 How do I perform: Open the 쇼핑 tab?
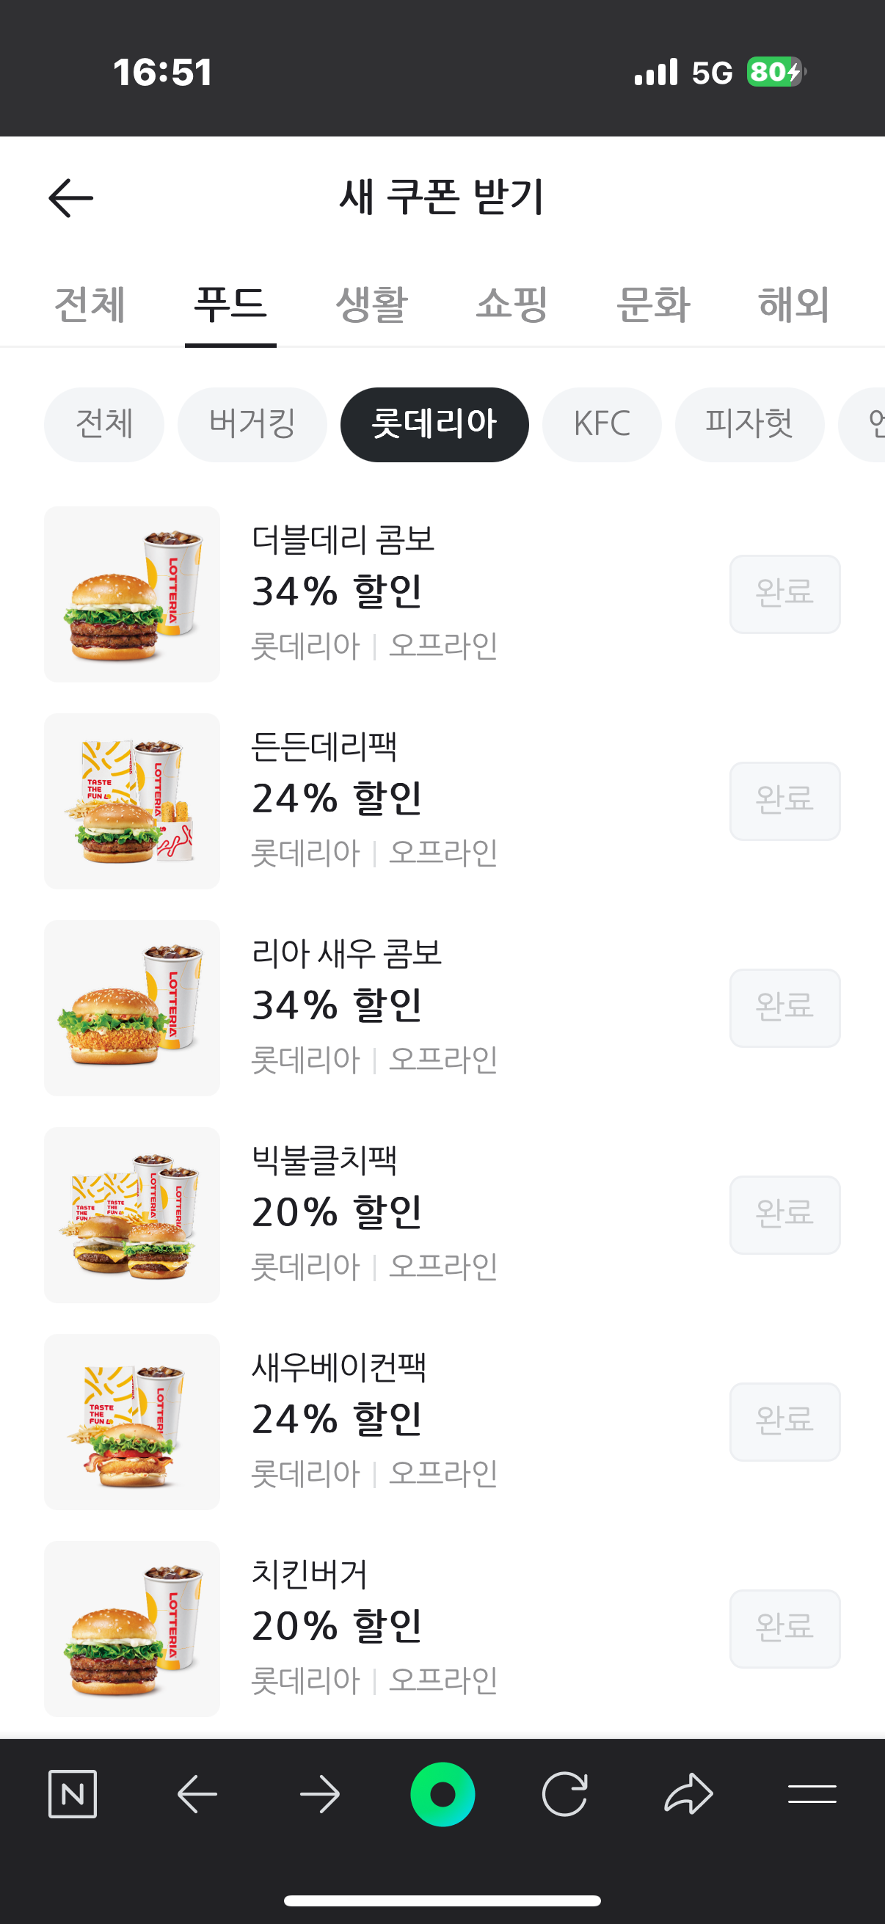coord(512,305)
